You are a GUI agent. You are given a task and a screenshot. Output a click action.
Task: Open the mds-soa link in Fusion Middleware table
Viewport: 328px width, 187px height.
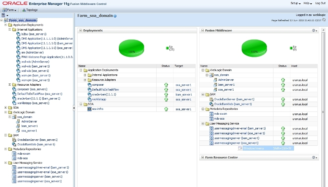click(x=219, y=119)
